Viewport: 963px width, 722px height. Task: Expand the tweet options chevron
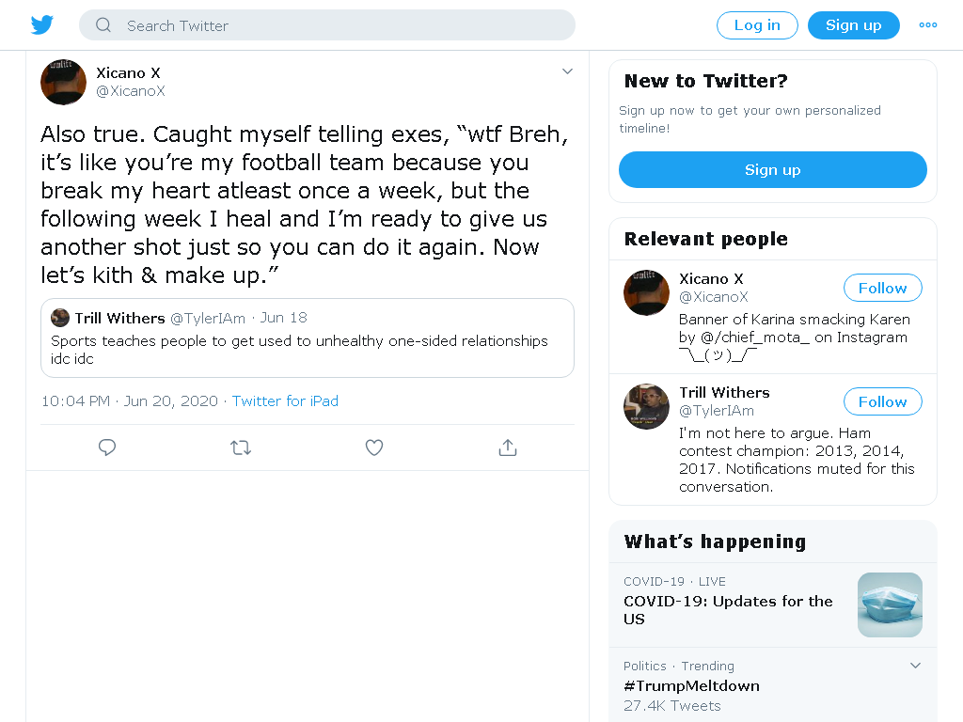pos(567,71)
